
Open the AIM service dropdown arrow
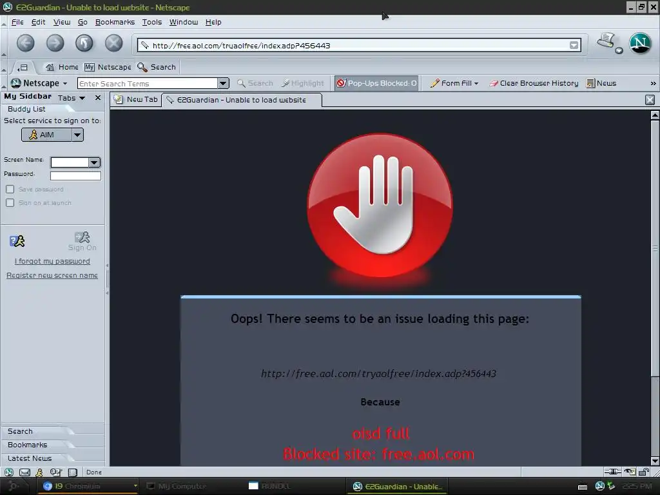77,135
